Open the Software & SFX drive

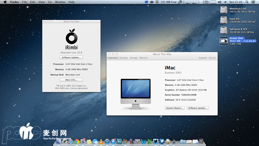click(223, 31)
